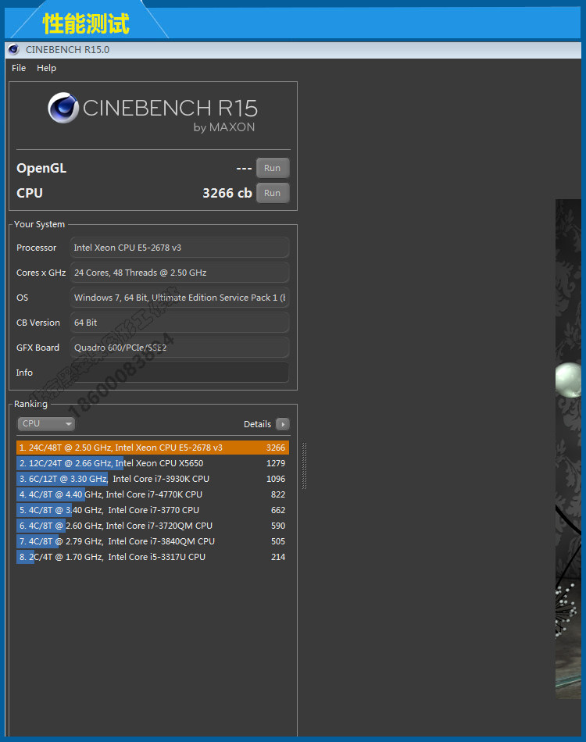Click the Details label in Ranking
Image resolution: width=586 pixels, height=742 pixels.
(257, 424)
